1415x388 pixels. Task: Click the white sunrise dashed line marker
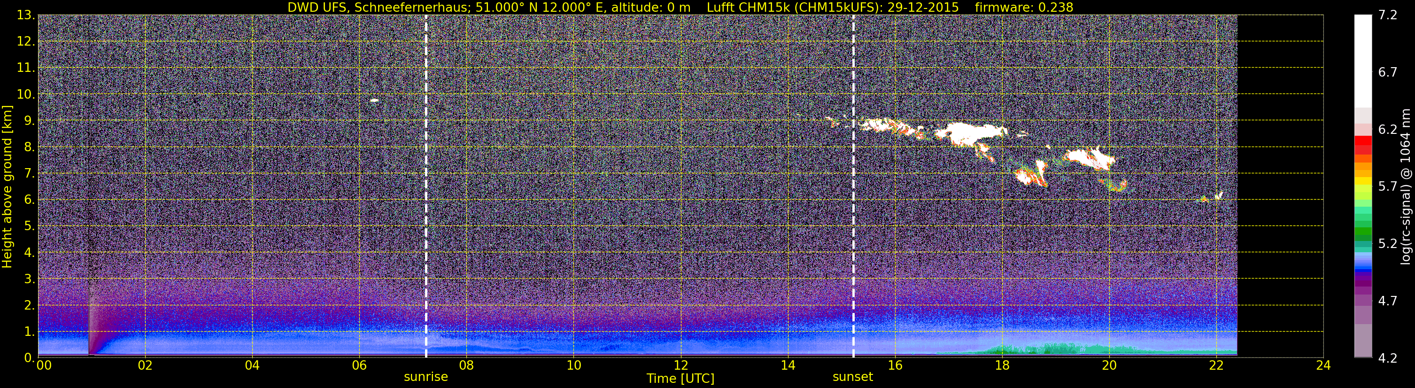click(x=425, y=186)
